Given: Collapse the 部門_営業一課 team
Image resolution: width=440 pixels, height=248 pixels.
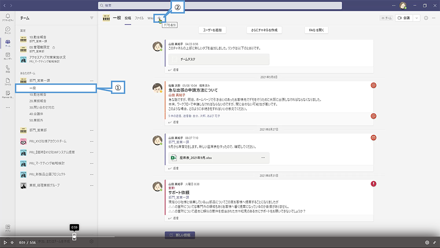Looking at the screenshot, I should tap(40, 81).
